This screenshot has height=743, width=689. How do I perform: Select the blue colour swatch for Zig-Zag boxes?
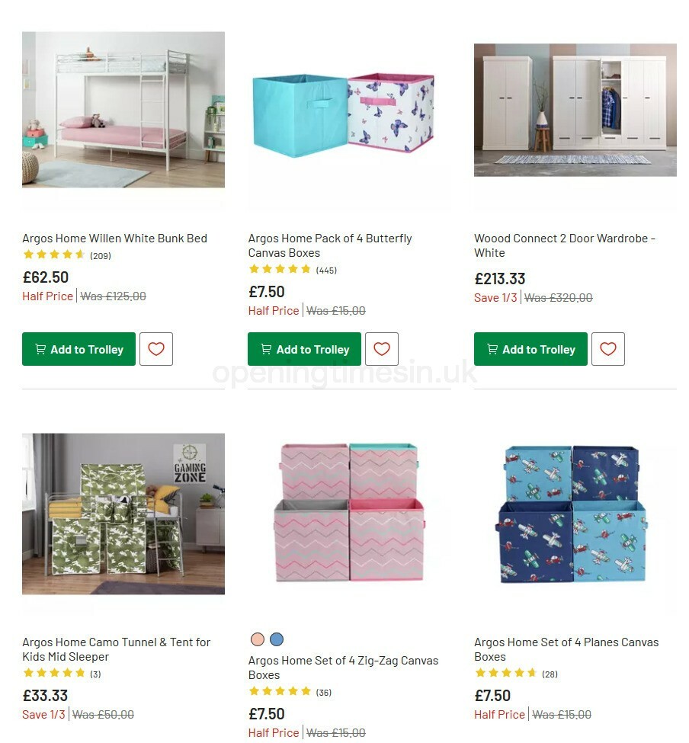[x=277, y=639]
